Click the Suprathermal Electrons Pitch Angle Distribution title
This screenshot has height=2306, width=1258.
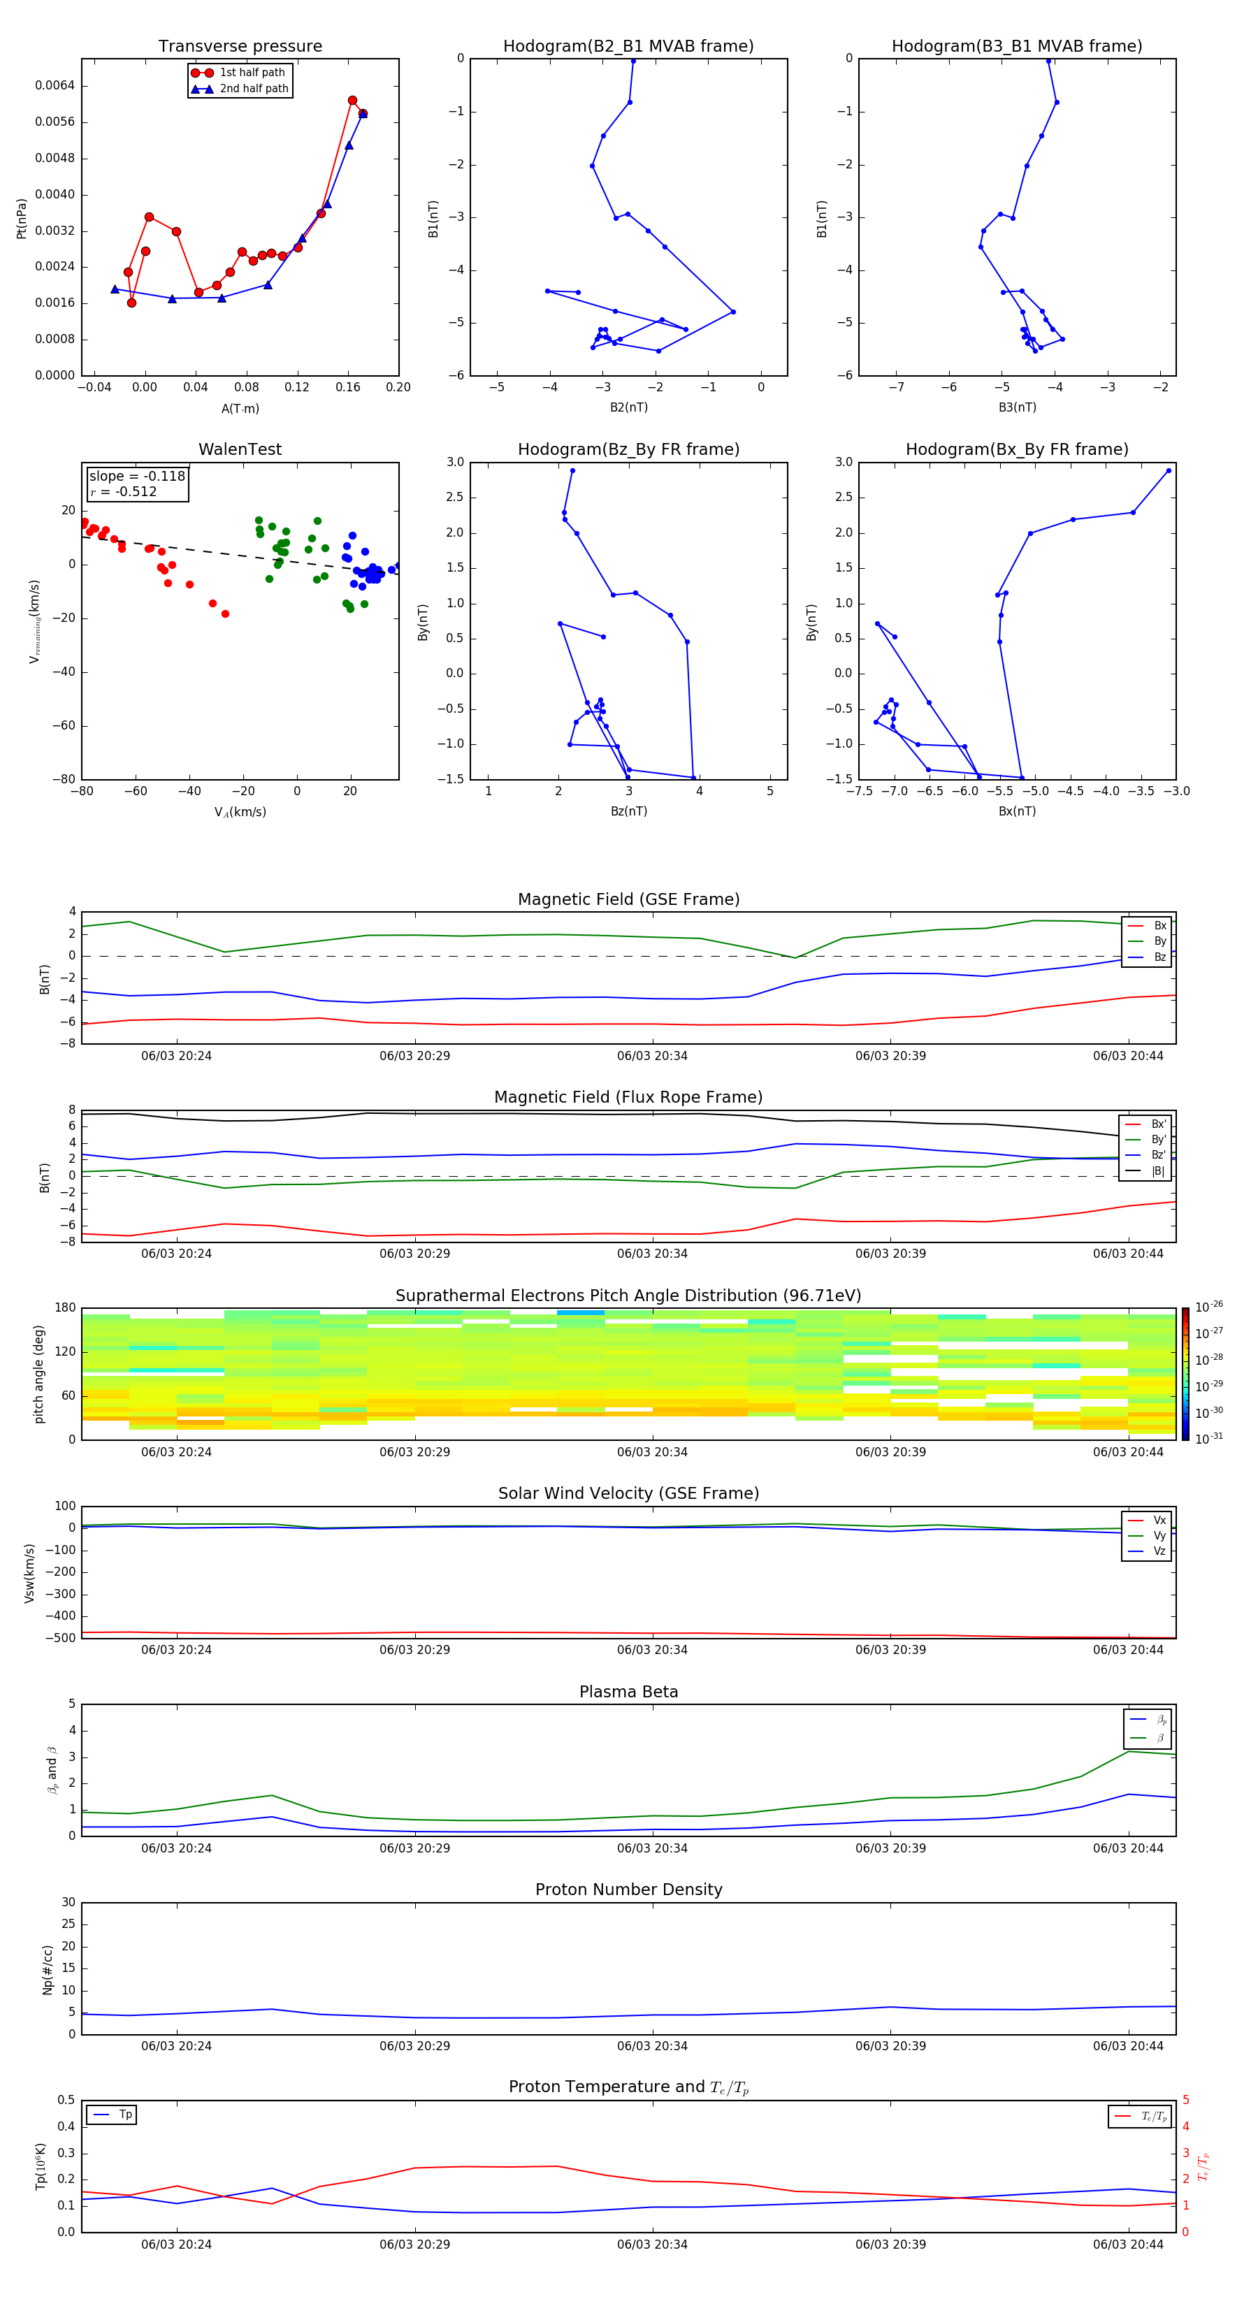(x=628, y=1296)
